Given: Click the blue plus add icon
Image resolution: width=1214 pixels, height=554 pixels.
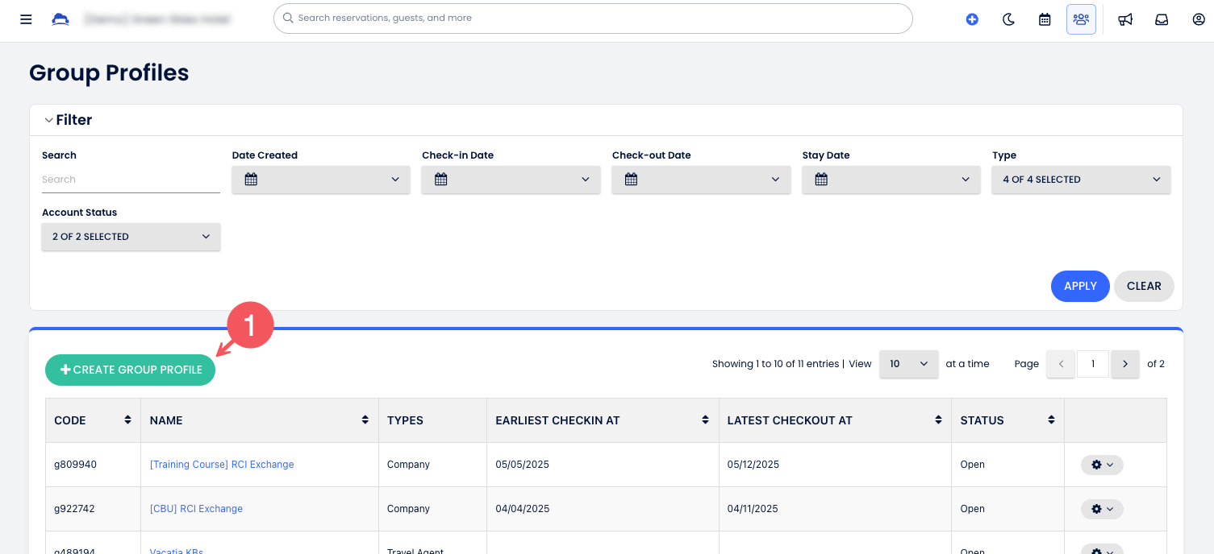Looking at the screenshot, I should [972, 19].
